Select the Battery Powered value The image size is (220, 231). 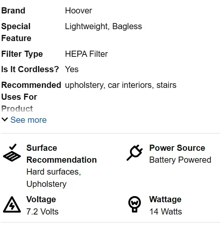click(180, 160)
